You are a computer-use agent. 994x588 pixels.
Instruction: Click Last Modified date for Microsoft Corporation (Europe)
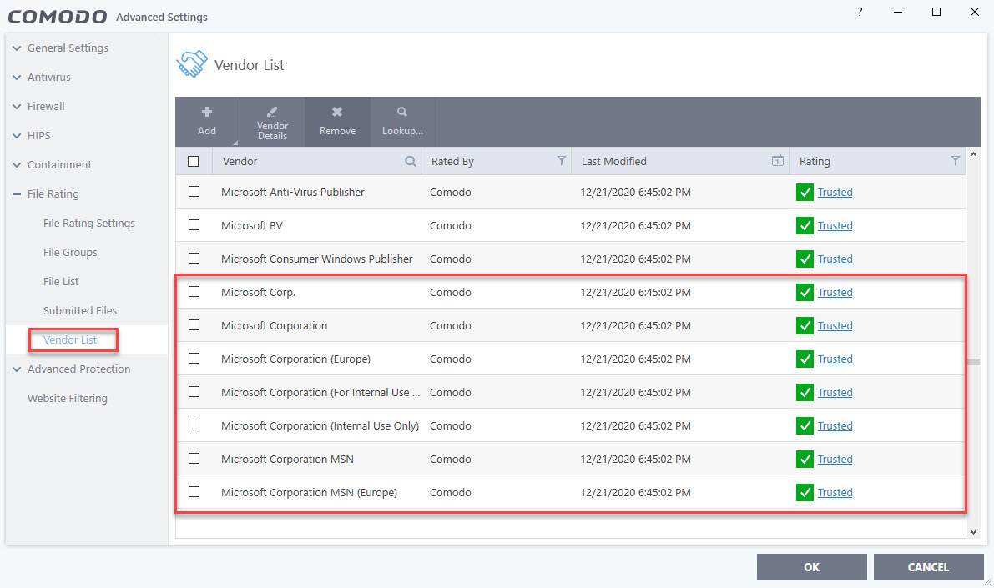pyautogui.click(x=635, y=359)
